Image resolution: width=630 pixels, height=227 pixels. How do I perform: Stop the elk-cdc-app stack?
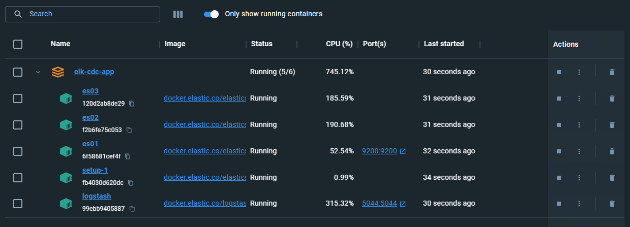558,72
